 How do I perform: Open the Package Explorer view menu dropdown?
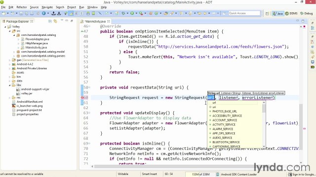pyautogui.click(x=62, y=21)
